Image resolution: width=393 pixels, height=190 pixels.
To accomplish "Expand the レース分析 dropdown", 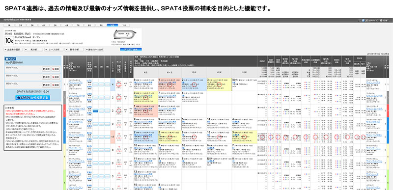I will (54, 50).
